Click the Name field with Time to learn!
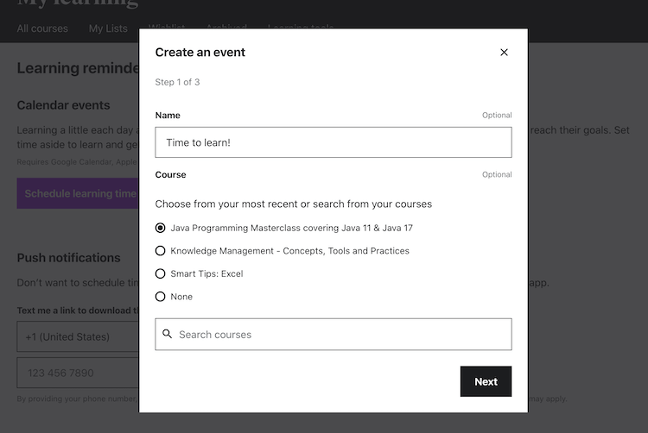648x433 pixels. [334, 142]
